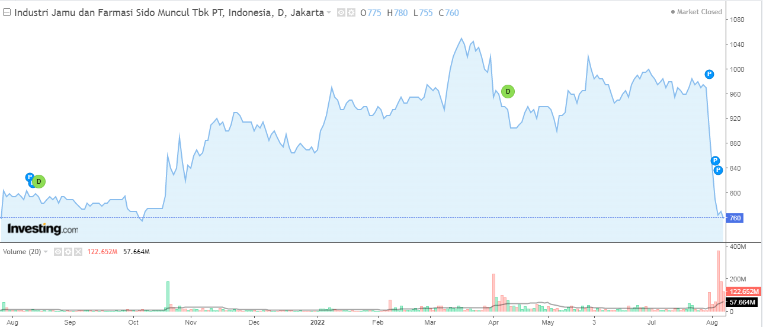Click the blue P marker left of early green D

(30, 177)
